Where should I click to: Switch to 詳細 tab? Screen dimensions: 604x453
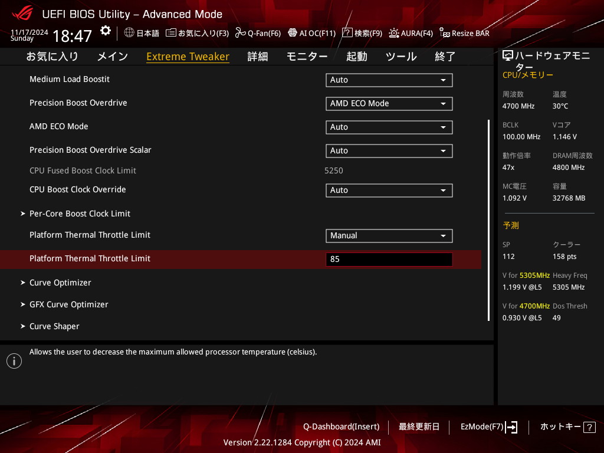click(258, 57)
